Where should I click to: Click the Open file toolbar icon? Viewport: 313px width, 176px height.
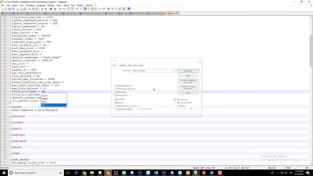[6, 9]
